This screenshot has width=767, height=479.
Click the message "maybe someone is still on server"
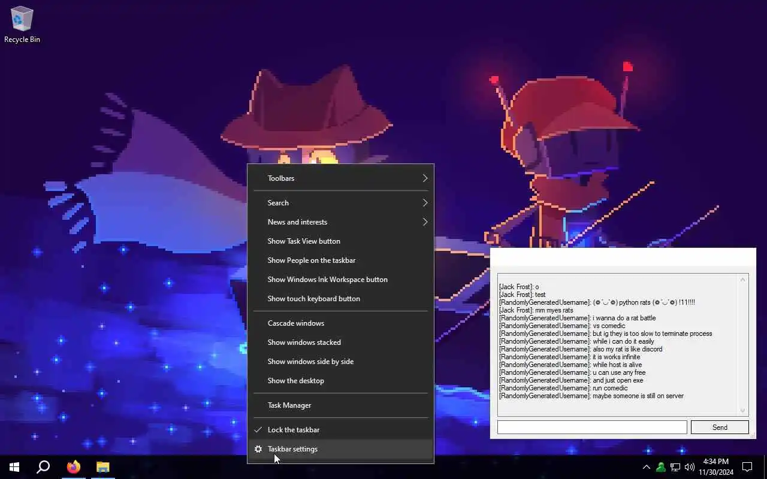pyautogui.click(x=638, y=396)
